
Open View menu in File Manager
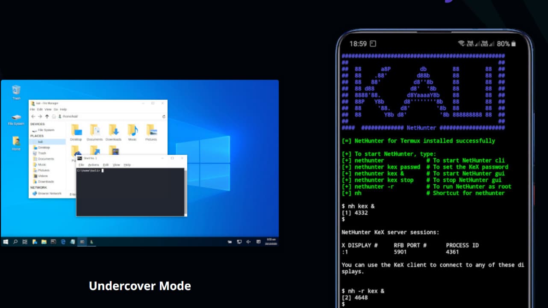[48, 110]
